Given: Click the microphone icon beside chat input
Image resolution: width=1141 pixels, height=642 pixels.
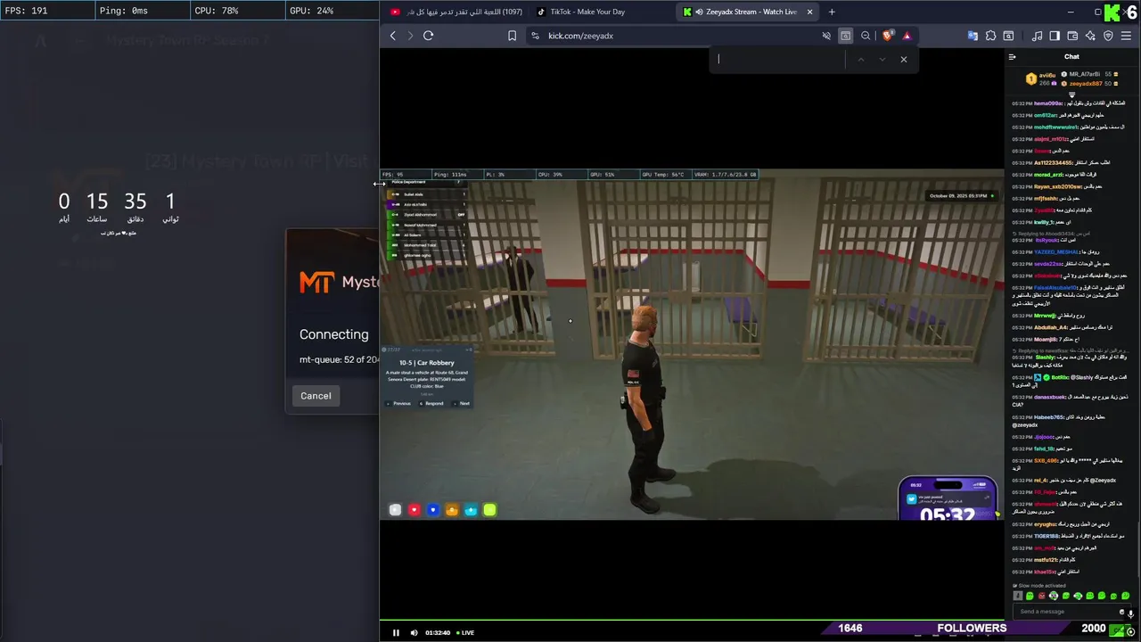Looking at the screenshot, I should coord(1131,613).
